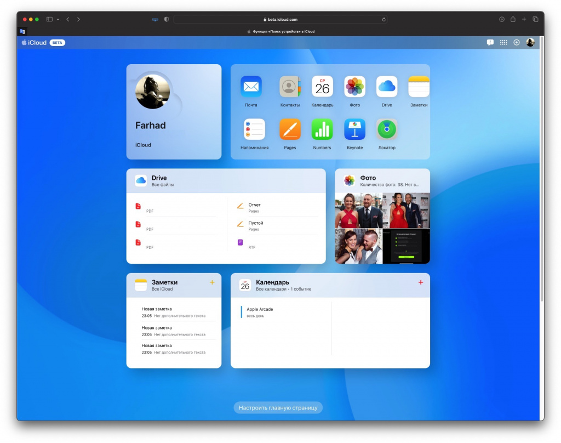Expand the sidebar dropdown chevron
Viewport: 561px width, 443px height.
(x=58, y=19)
